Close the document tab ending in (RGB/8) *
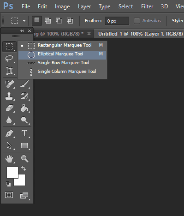This screenshot has height=216, width=184. [x=89, y=33]
